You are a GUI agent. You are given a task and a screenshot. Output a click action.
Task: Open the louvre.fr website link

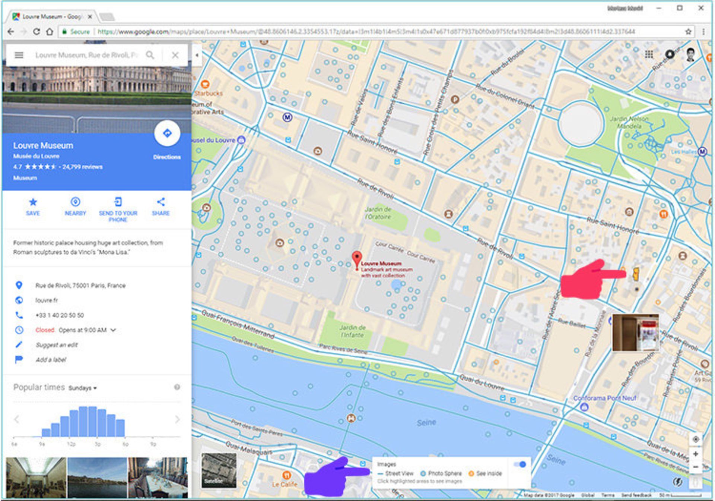point(47,300)
